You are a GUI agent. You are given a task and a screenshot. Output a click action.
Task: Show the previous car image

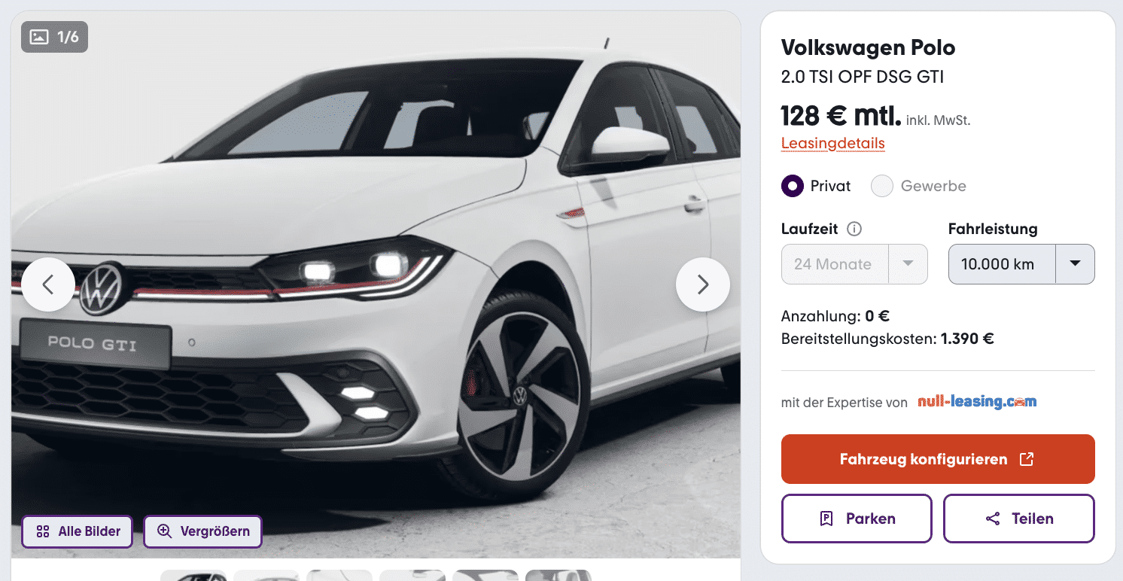(x=48, y=284)
